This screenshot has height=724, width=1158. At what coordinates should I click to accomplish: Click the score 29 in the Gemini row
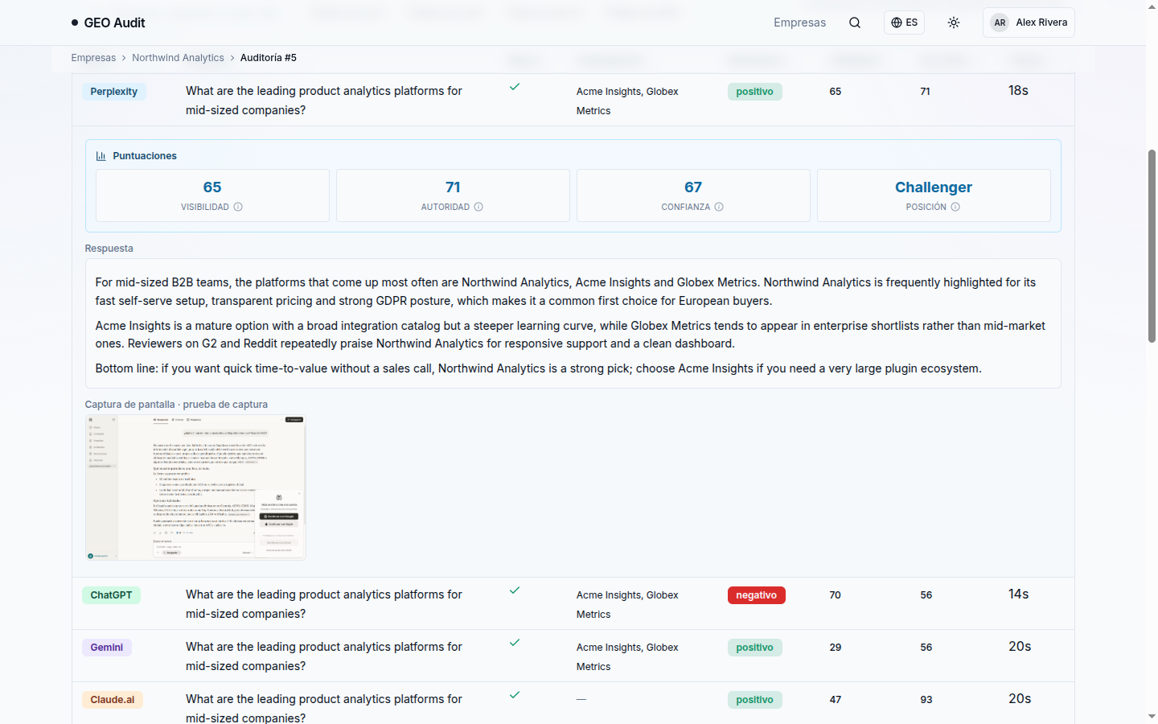[836, 648]
